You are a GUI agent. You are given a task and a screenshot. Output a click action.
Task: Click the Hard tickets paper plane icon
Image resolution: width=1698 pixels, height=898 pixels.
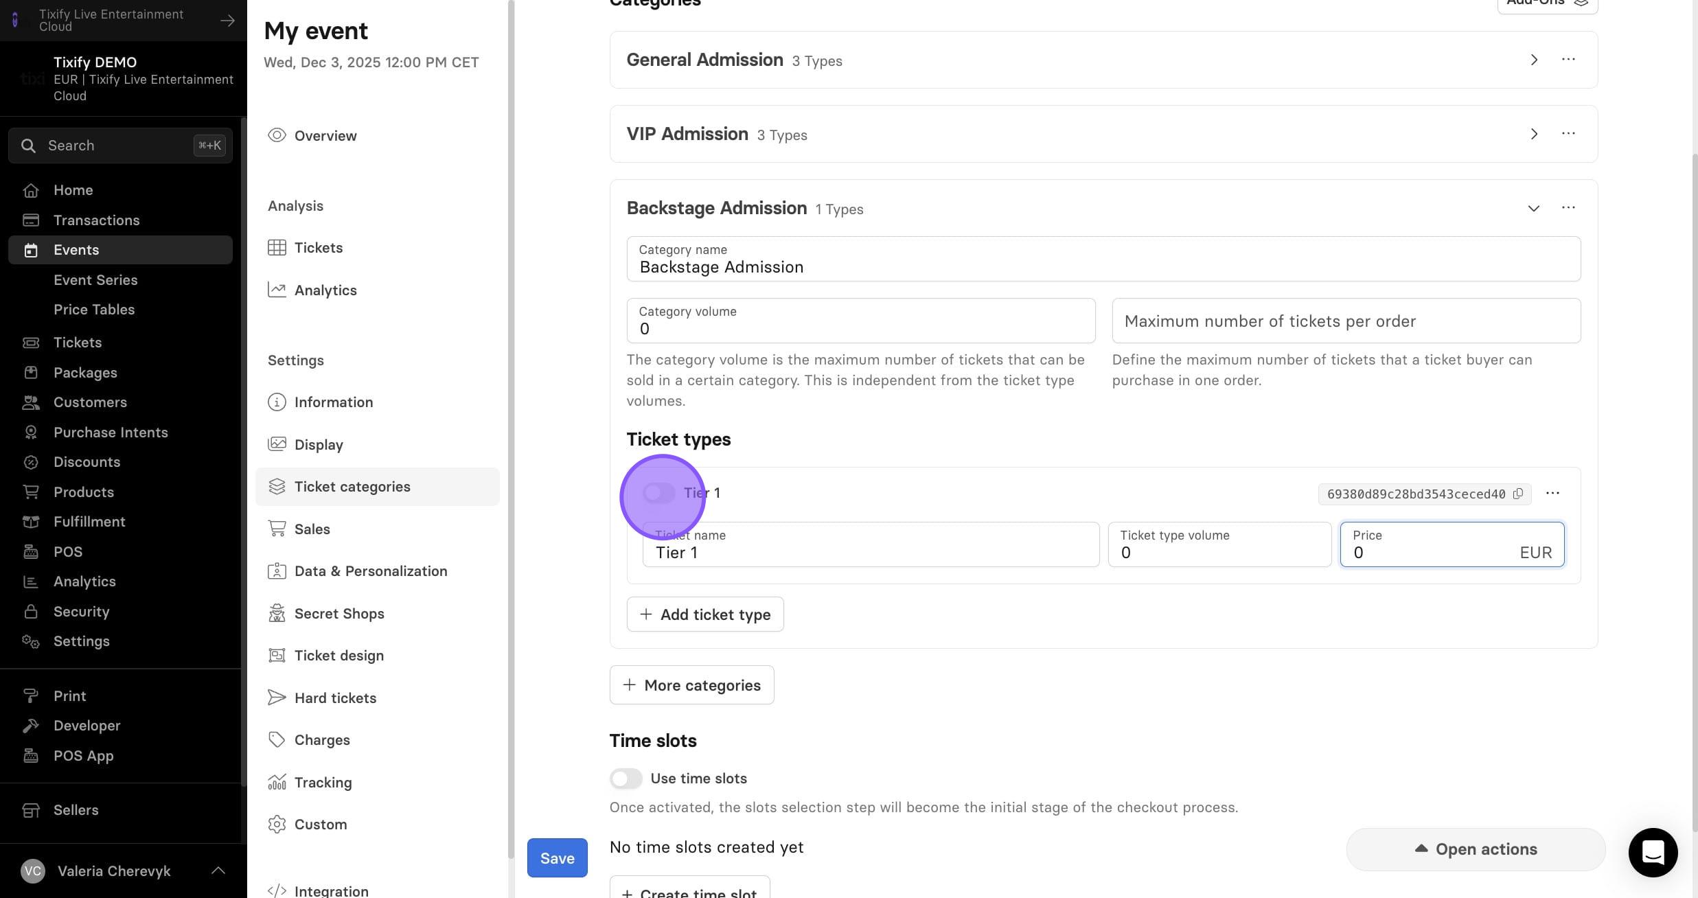[x=277, y=698]
